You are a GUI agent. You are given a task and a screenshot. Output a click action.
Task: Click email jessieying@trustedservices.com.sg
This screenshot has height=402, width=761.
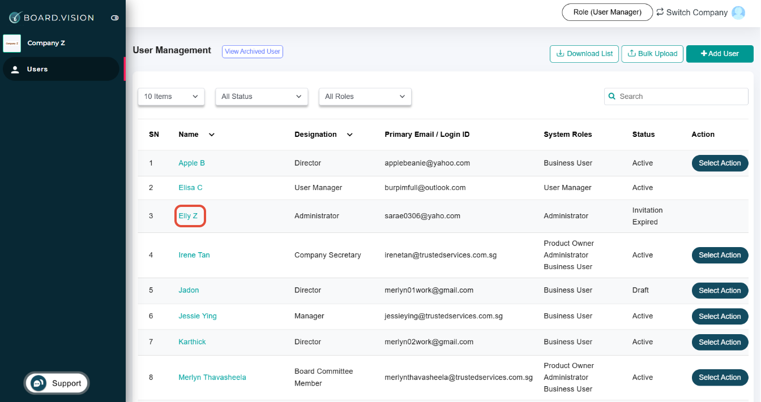click(x=443, y=316)
